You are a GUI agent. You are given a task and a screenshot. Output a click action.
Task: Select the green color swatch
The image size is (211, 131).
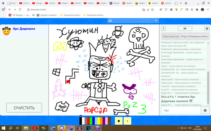pos(91,121)
